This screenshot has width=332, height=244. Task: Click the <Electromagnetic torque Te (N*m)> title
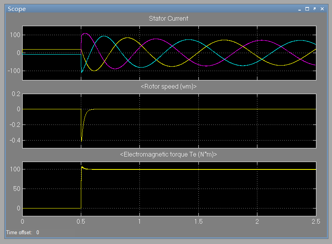pos(169,155)
